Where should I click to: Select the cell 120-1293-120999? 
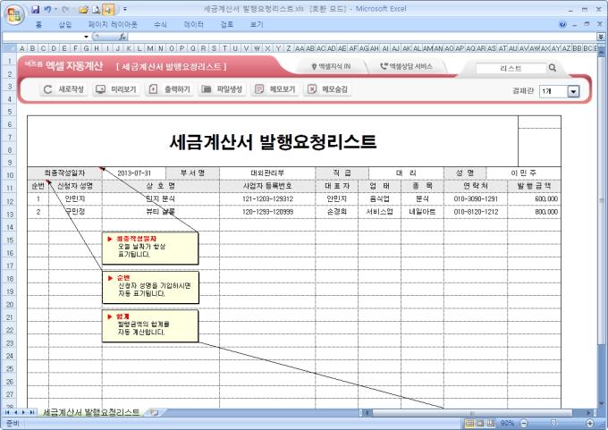tap(267, 212)
